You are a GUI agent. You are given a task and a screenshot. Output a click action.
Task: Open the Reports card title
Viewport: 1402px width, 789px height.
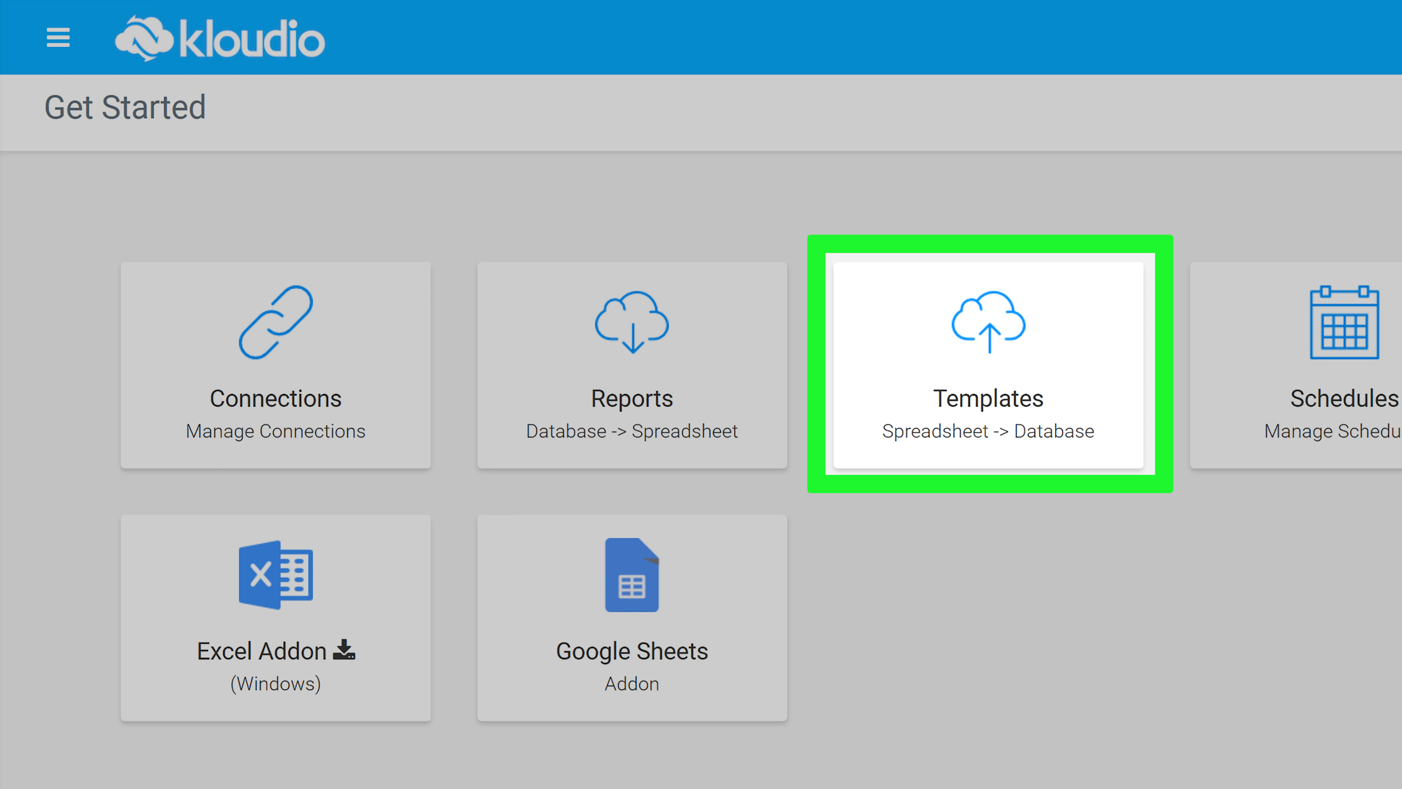click(632, 399)
